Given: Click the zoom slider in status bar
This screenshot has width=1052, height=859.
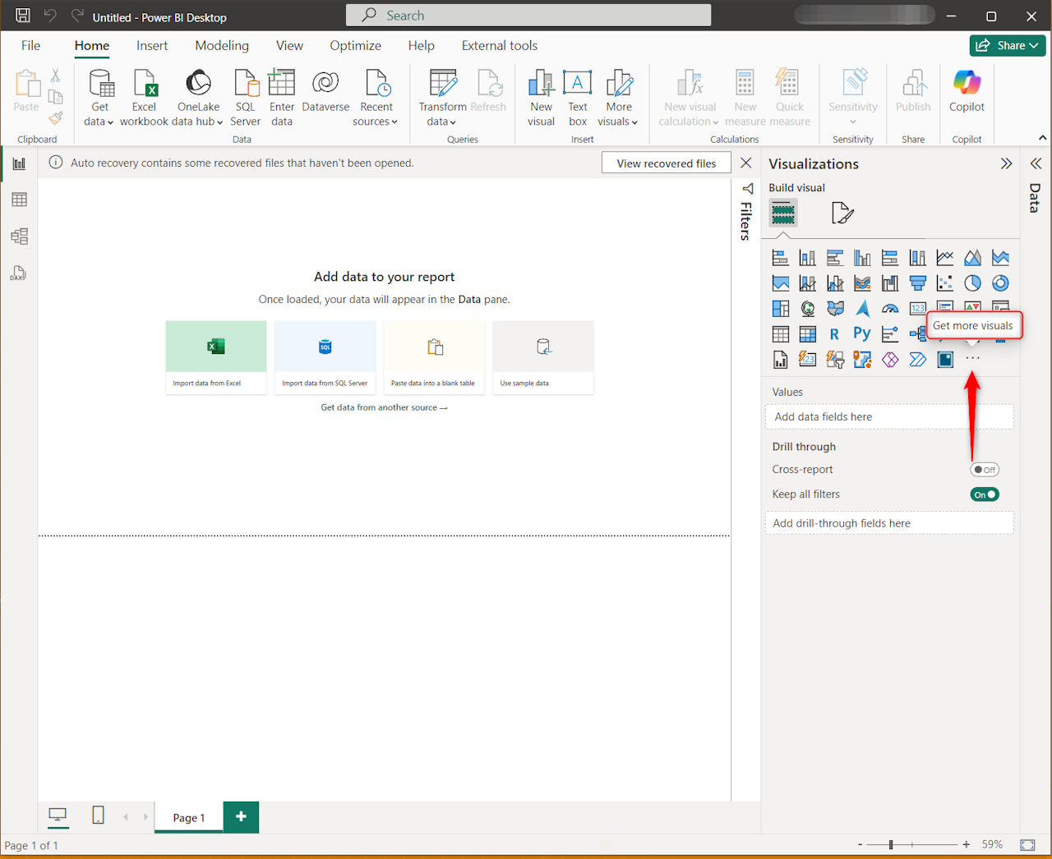Looking at the screenshot, I should click(x=891, y=844).
